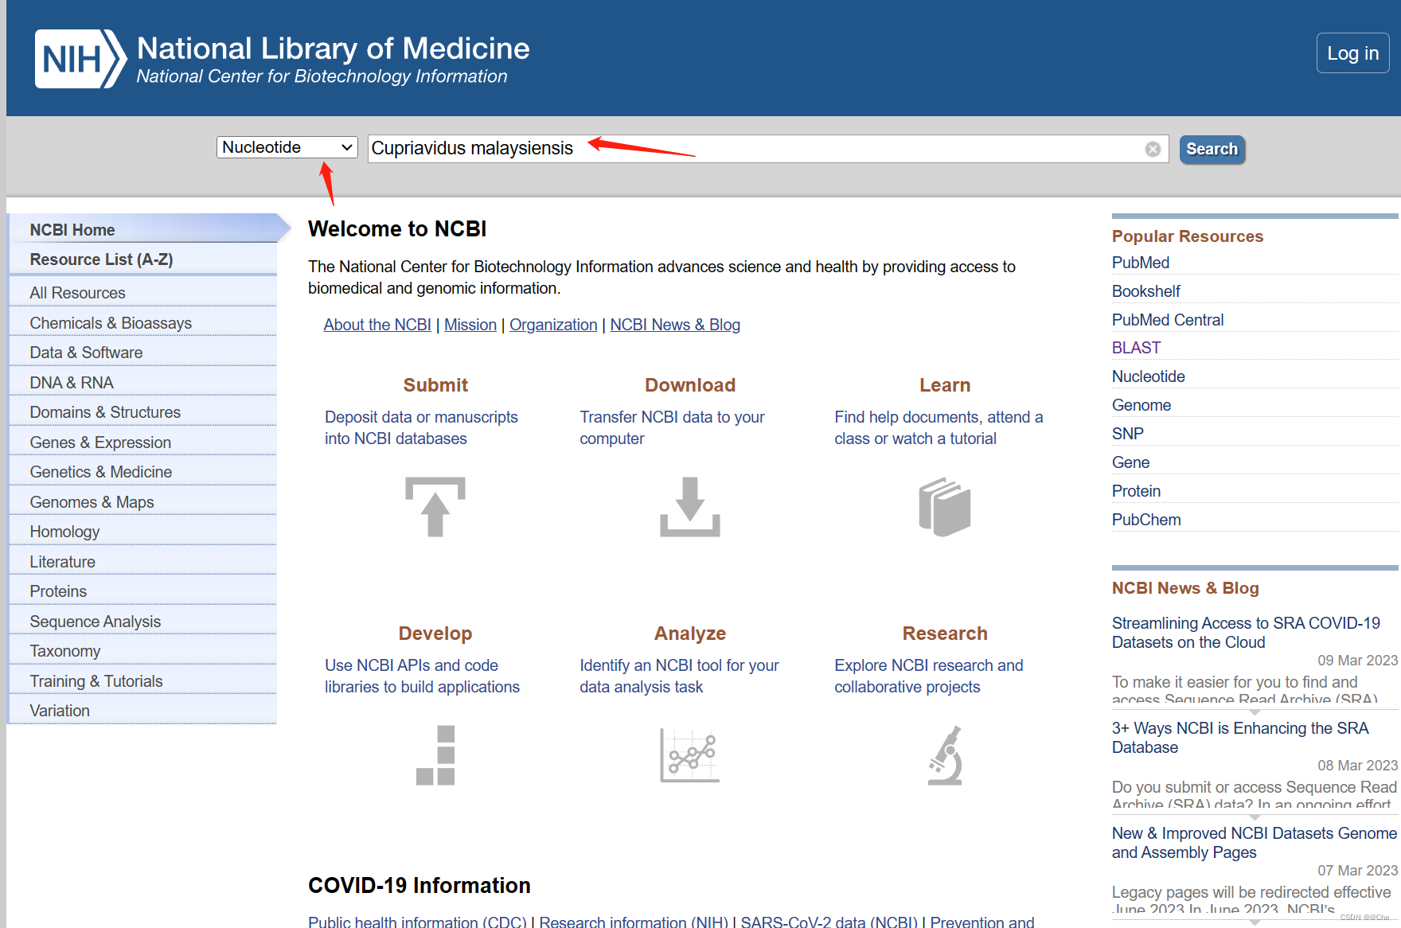Image resolution: width=1401 pixels, height=928 pixels.
Task: Open 'Streamlining Access to SRA COVID-19' news
Action: click(x=1246, y=633)
